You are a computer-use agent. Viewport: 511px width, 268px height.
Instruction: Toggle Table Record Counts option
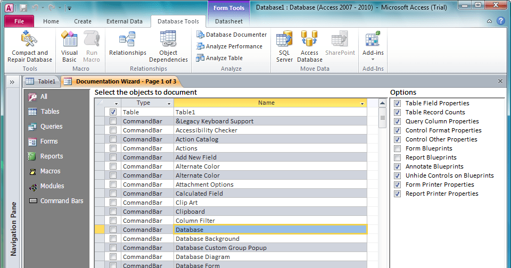[397, 112]
